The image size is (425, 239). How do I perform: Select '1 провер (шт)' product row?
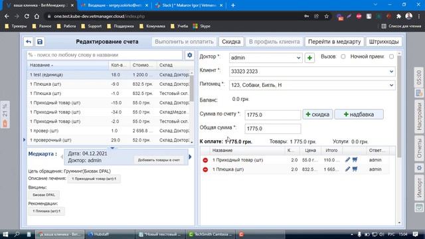pos(109,131)
